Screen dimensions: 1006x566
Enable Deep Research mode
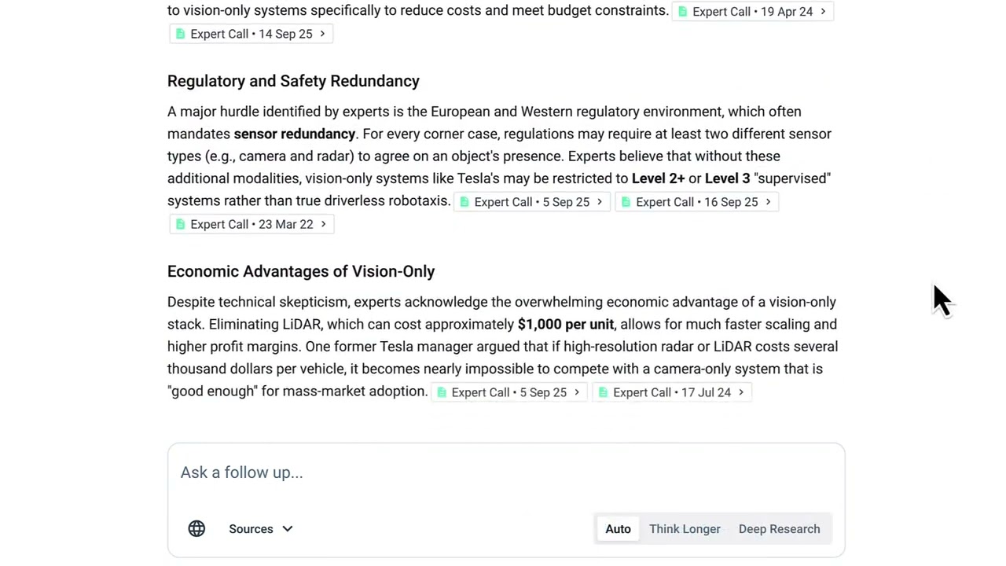(x=779, y=529)
